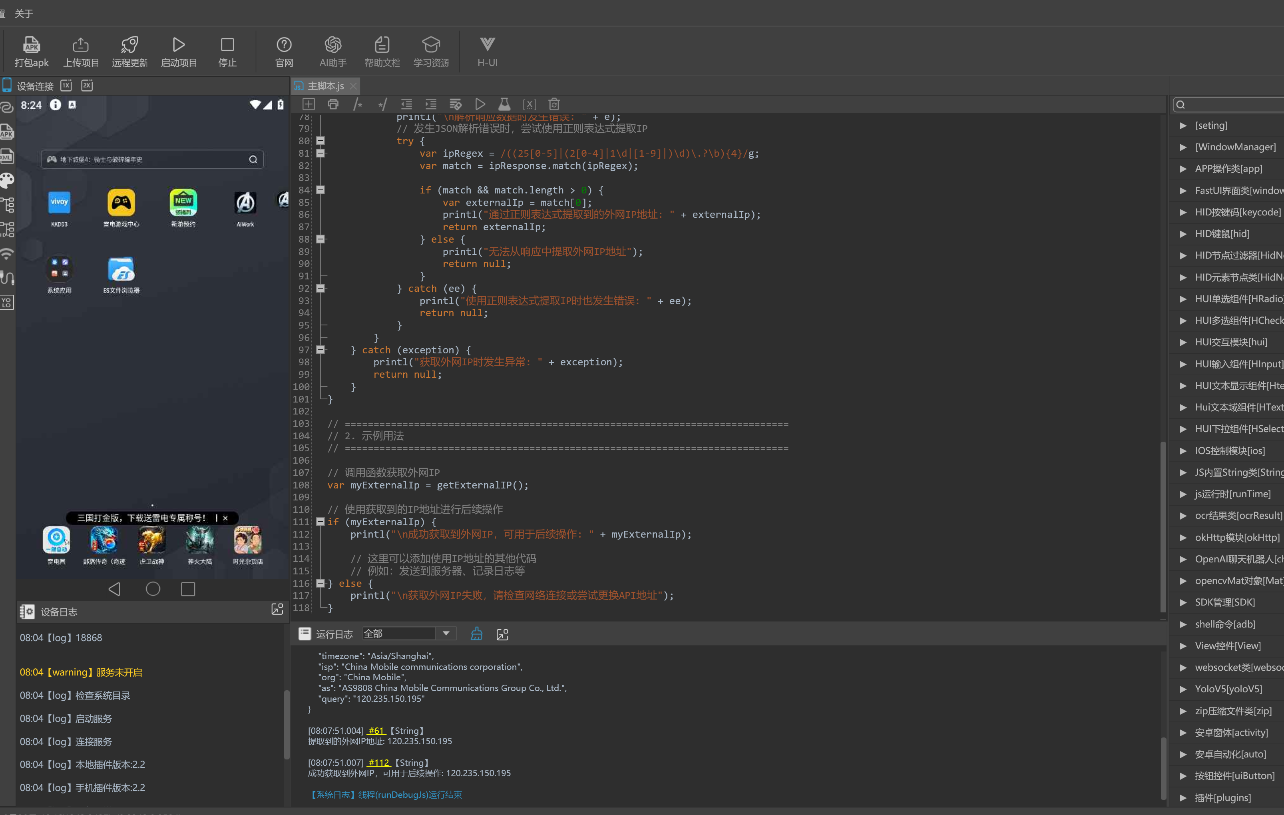
Task: Toggle the 2X device zoom
Action: click(87, 86)
